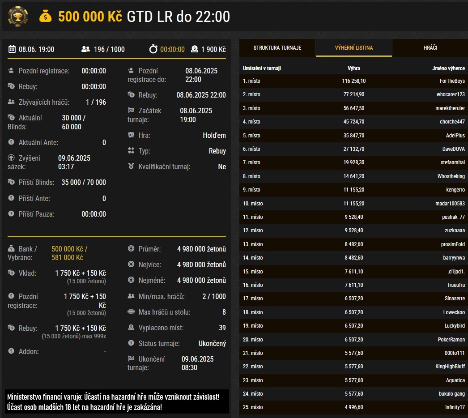Select player whocarez123 in second place
The height and width of the screenshot is (418, 468).
(451, 94)
